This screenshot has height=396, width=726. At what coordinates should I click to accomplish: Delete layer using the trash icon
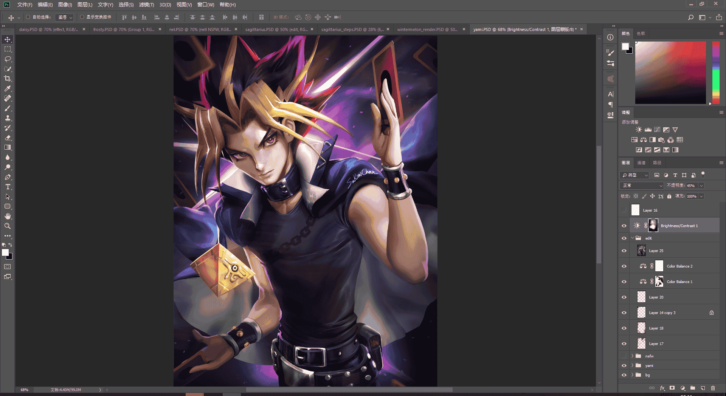tap(713, 388)
